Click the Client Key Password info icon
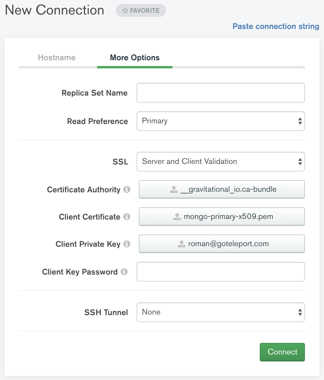The width and height of the screenshot is (324, 380). 124,272
